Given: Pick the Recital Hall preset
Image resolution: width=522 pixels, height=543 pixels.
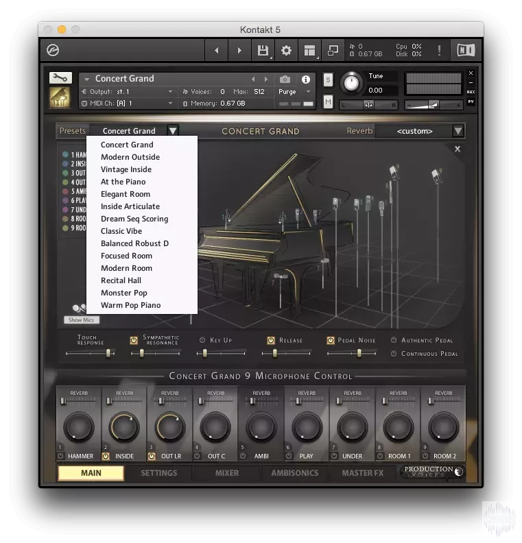Looking at the screenshot, I should tap(121, 280).
